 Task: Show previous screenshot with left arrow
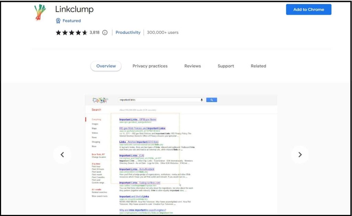(x=62, y=155)
